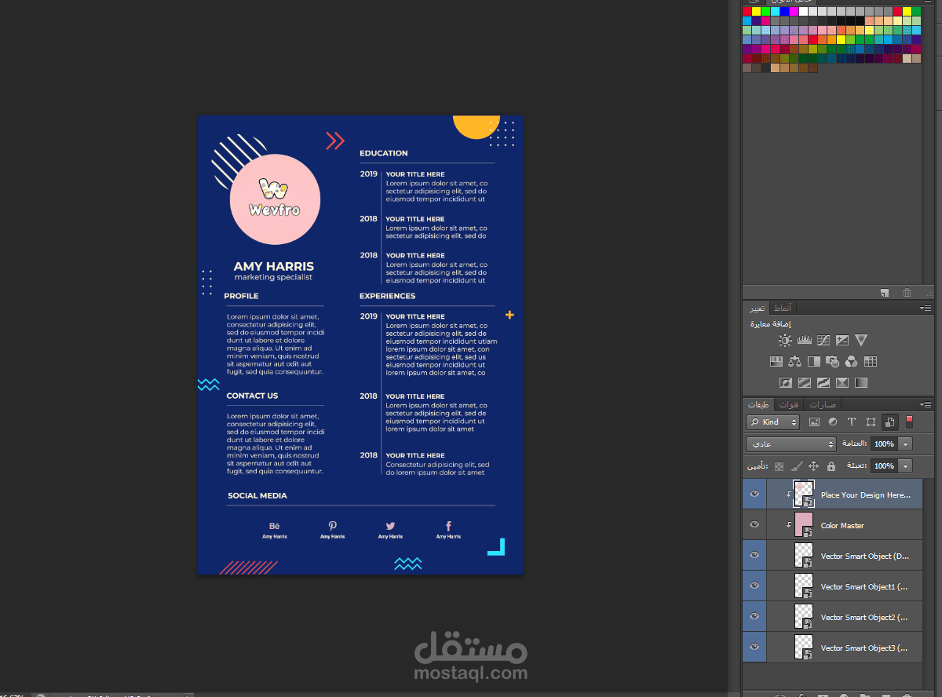
Task: Open the fill slider dropdown arrow
Action: 905,466
